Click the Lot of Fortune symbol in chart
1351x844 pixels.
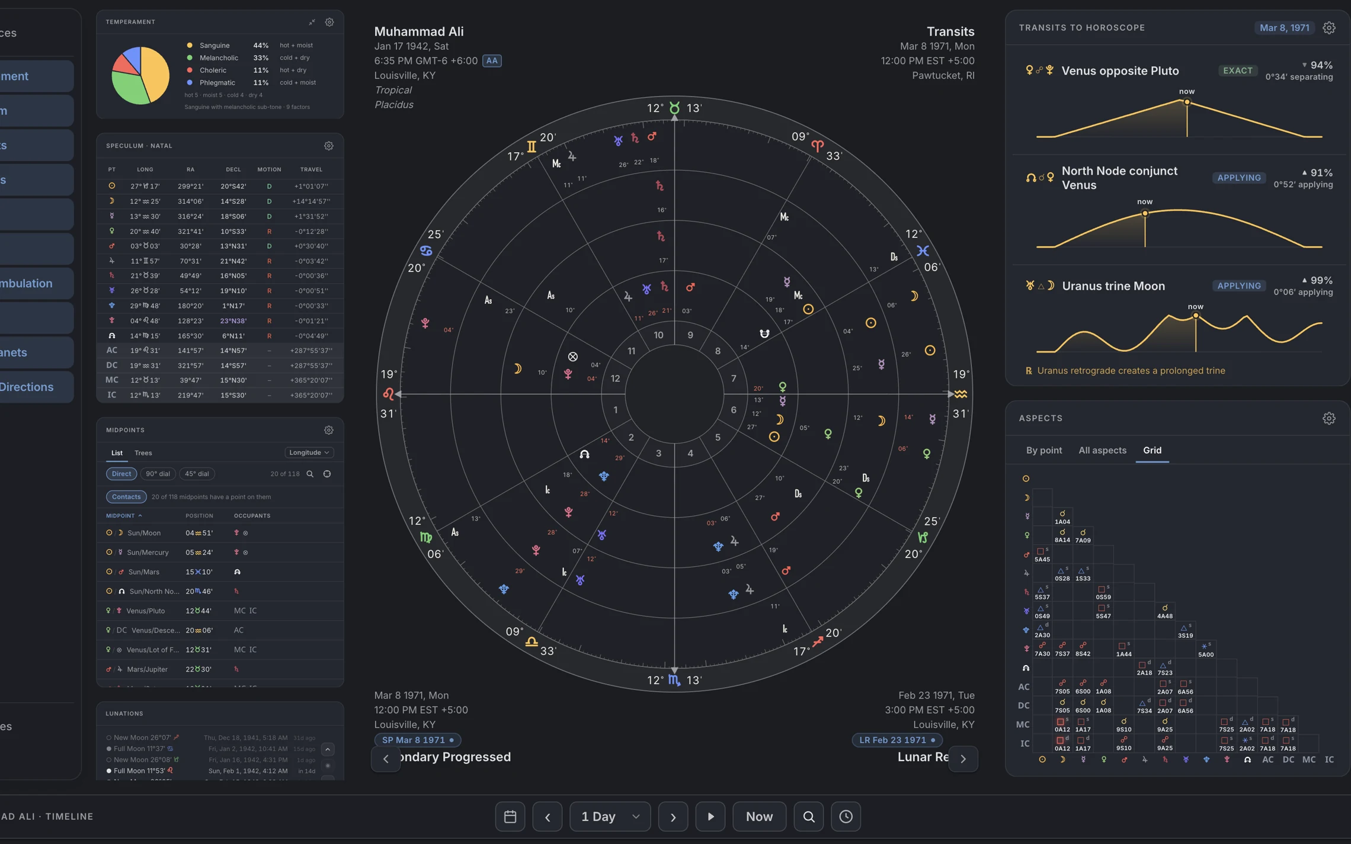point(572,357)
